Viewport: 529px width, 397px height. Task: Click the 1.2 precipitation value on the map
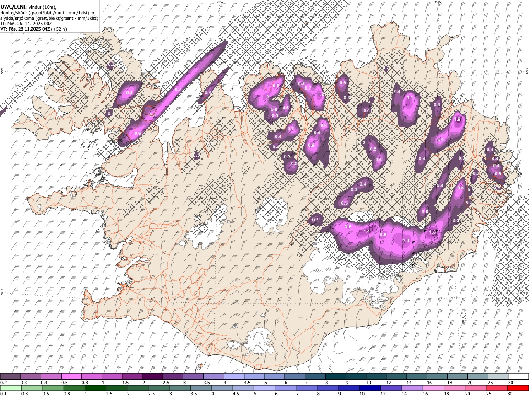[321, 94]
